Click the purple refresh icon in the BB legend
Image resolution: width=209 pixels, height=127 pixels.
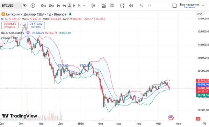click(28, 33)
